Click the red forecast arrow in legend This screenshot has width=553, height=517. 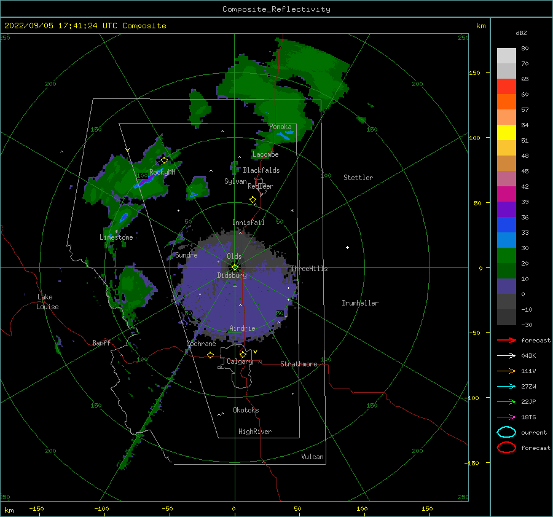point(506,340)
